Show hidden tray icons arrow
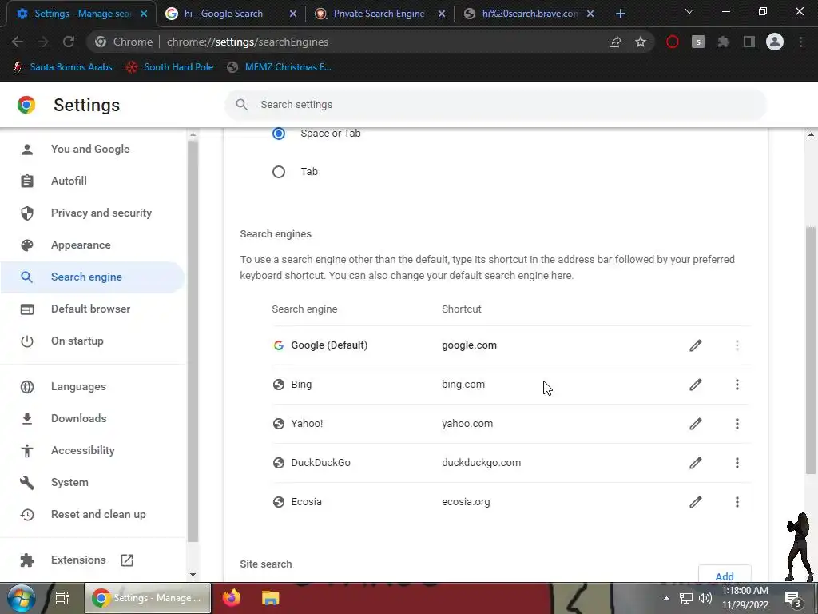This screenshot has height=614, width=818. (666, 598)
